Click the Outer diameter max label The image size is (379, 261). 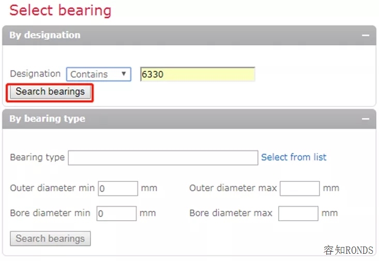coord(233,188)
